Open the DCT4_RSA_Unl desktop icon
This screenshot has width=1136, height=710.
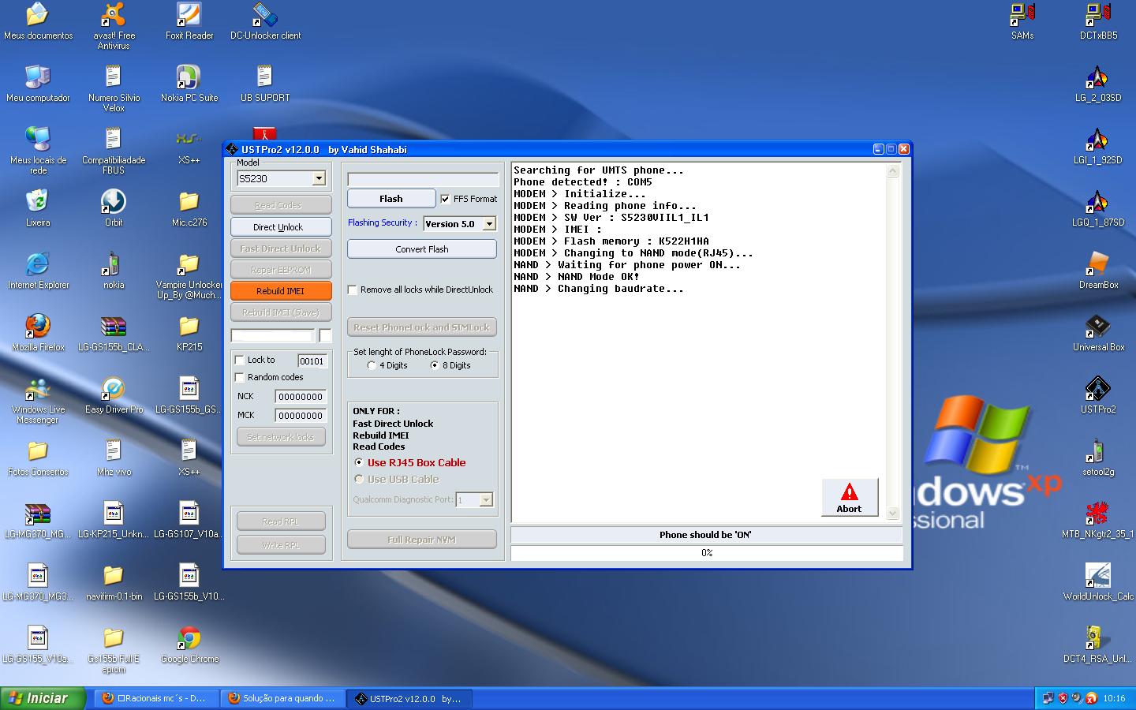click(1098, 645)
